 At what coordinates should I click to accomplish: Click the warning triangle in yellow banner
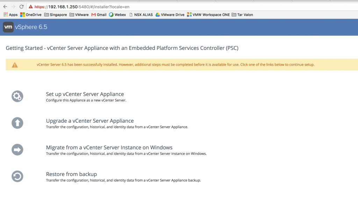click(x=15, y=65)
